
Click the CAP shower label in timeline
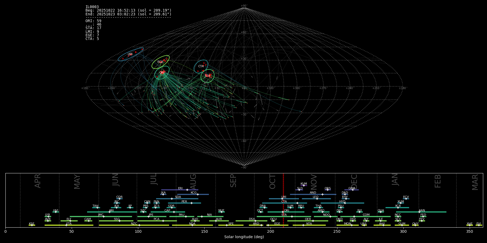pos(167,211)
